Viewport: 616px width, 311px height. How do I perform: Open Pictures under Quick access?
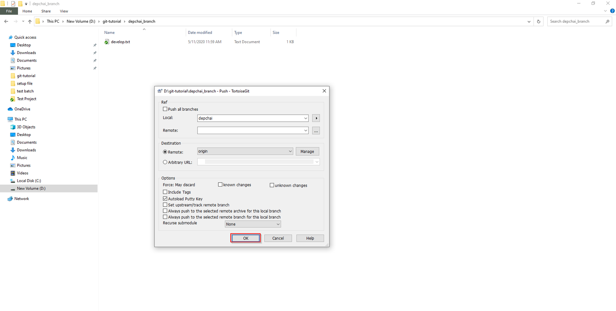(24, 68)
